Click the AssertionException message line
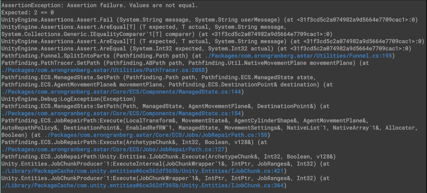 [x=100, y=5]
